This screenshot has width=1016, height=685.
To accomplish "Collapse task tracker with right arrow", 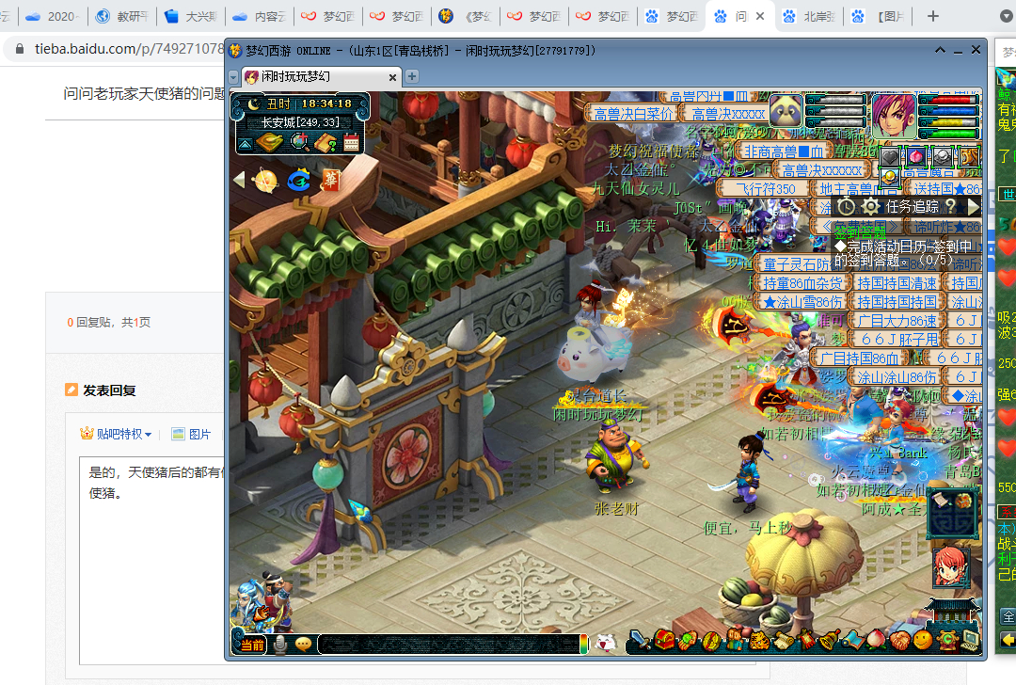I will click(973, 207).
